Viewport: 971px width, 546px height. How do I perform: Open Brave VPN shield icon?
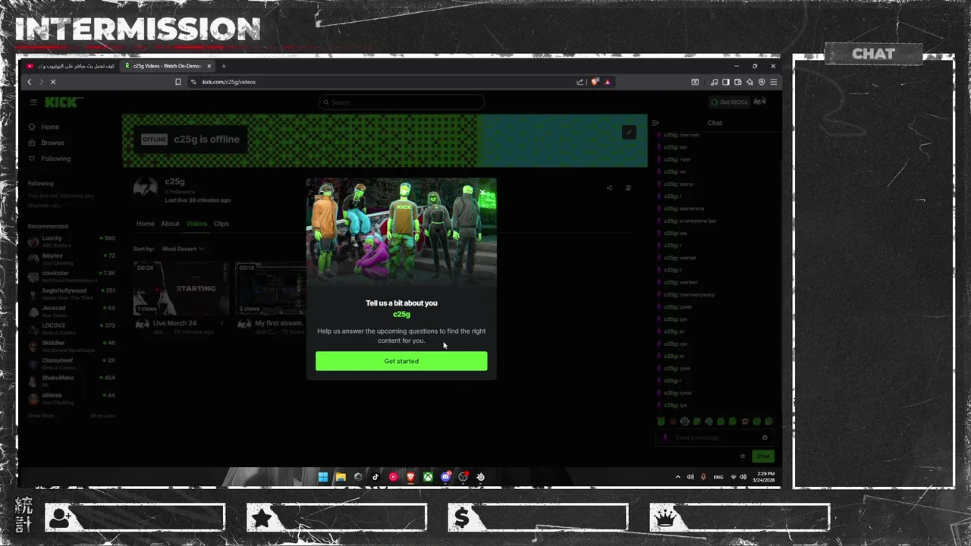[762, 82]
